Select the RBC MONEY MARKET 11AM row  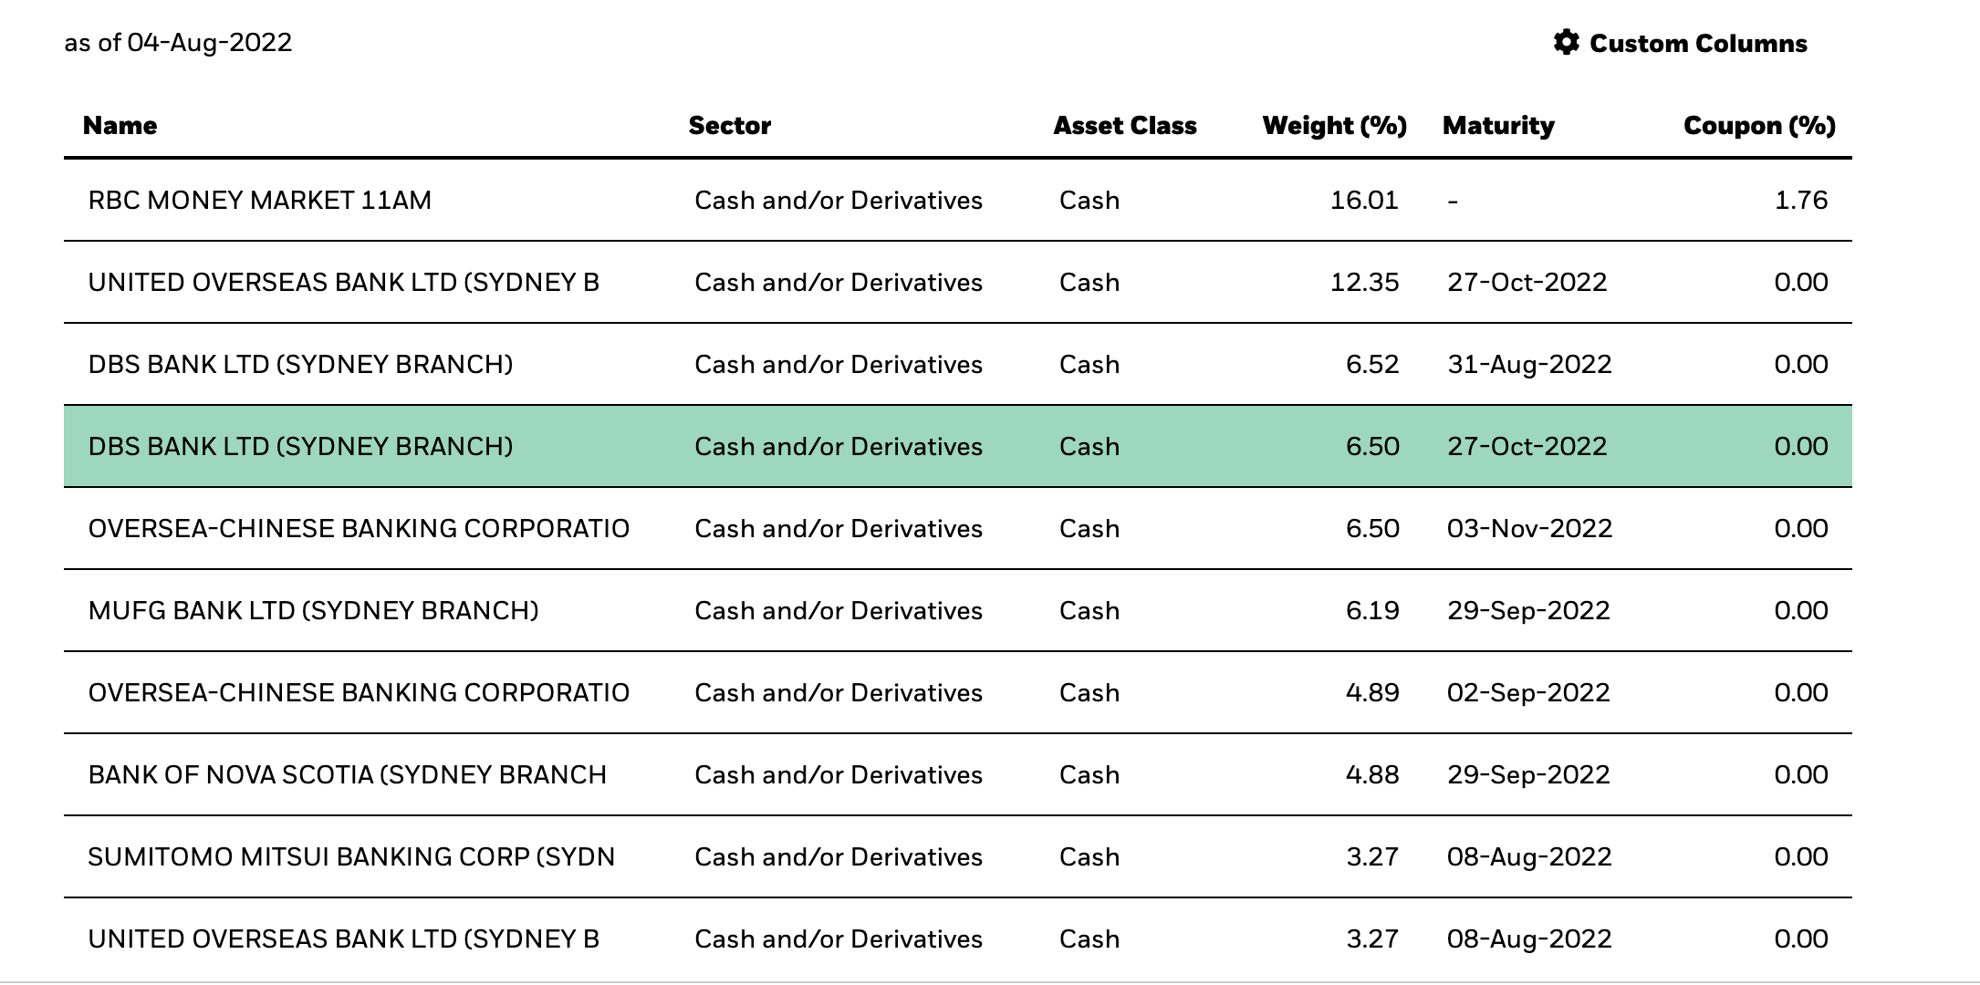(958, 201)
